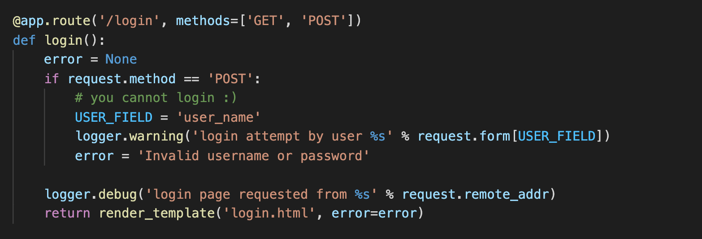Click the if keyword
The height and width of the screenshot is (239, 702).
pos(52,79)
